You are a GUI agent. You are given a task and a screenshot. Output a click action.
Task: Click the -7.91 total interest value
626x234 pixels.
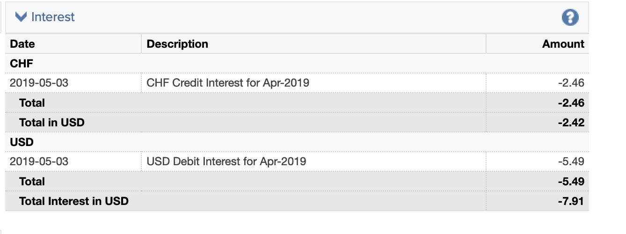pyautogui.click(x=571, y=201)
